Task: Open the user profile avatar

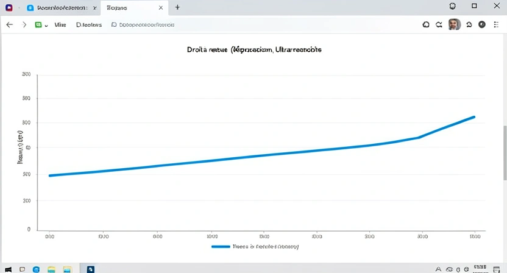Action: 455,24
